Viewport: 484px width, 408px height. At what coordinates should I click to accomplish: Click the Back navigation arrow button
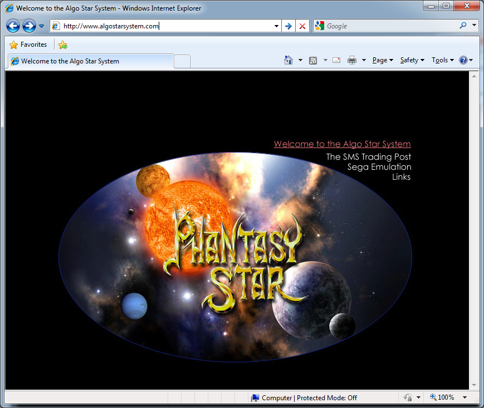pyautogui.click(x=13, y=26)
